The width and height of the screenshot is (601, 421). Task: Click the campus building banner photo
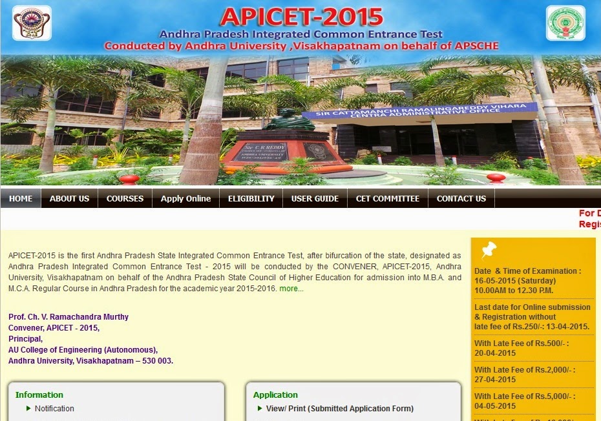coord(300,120)
